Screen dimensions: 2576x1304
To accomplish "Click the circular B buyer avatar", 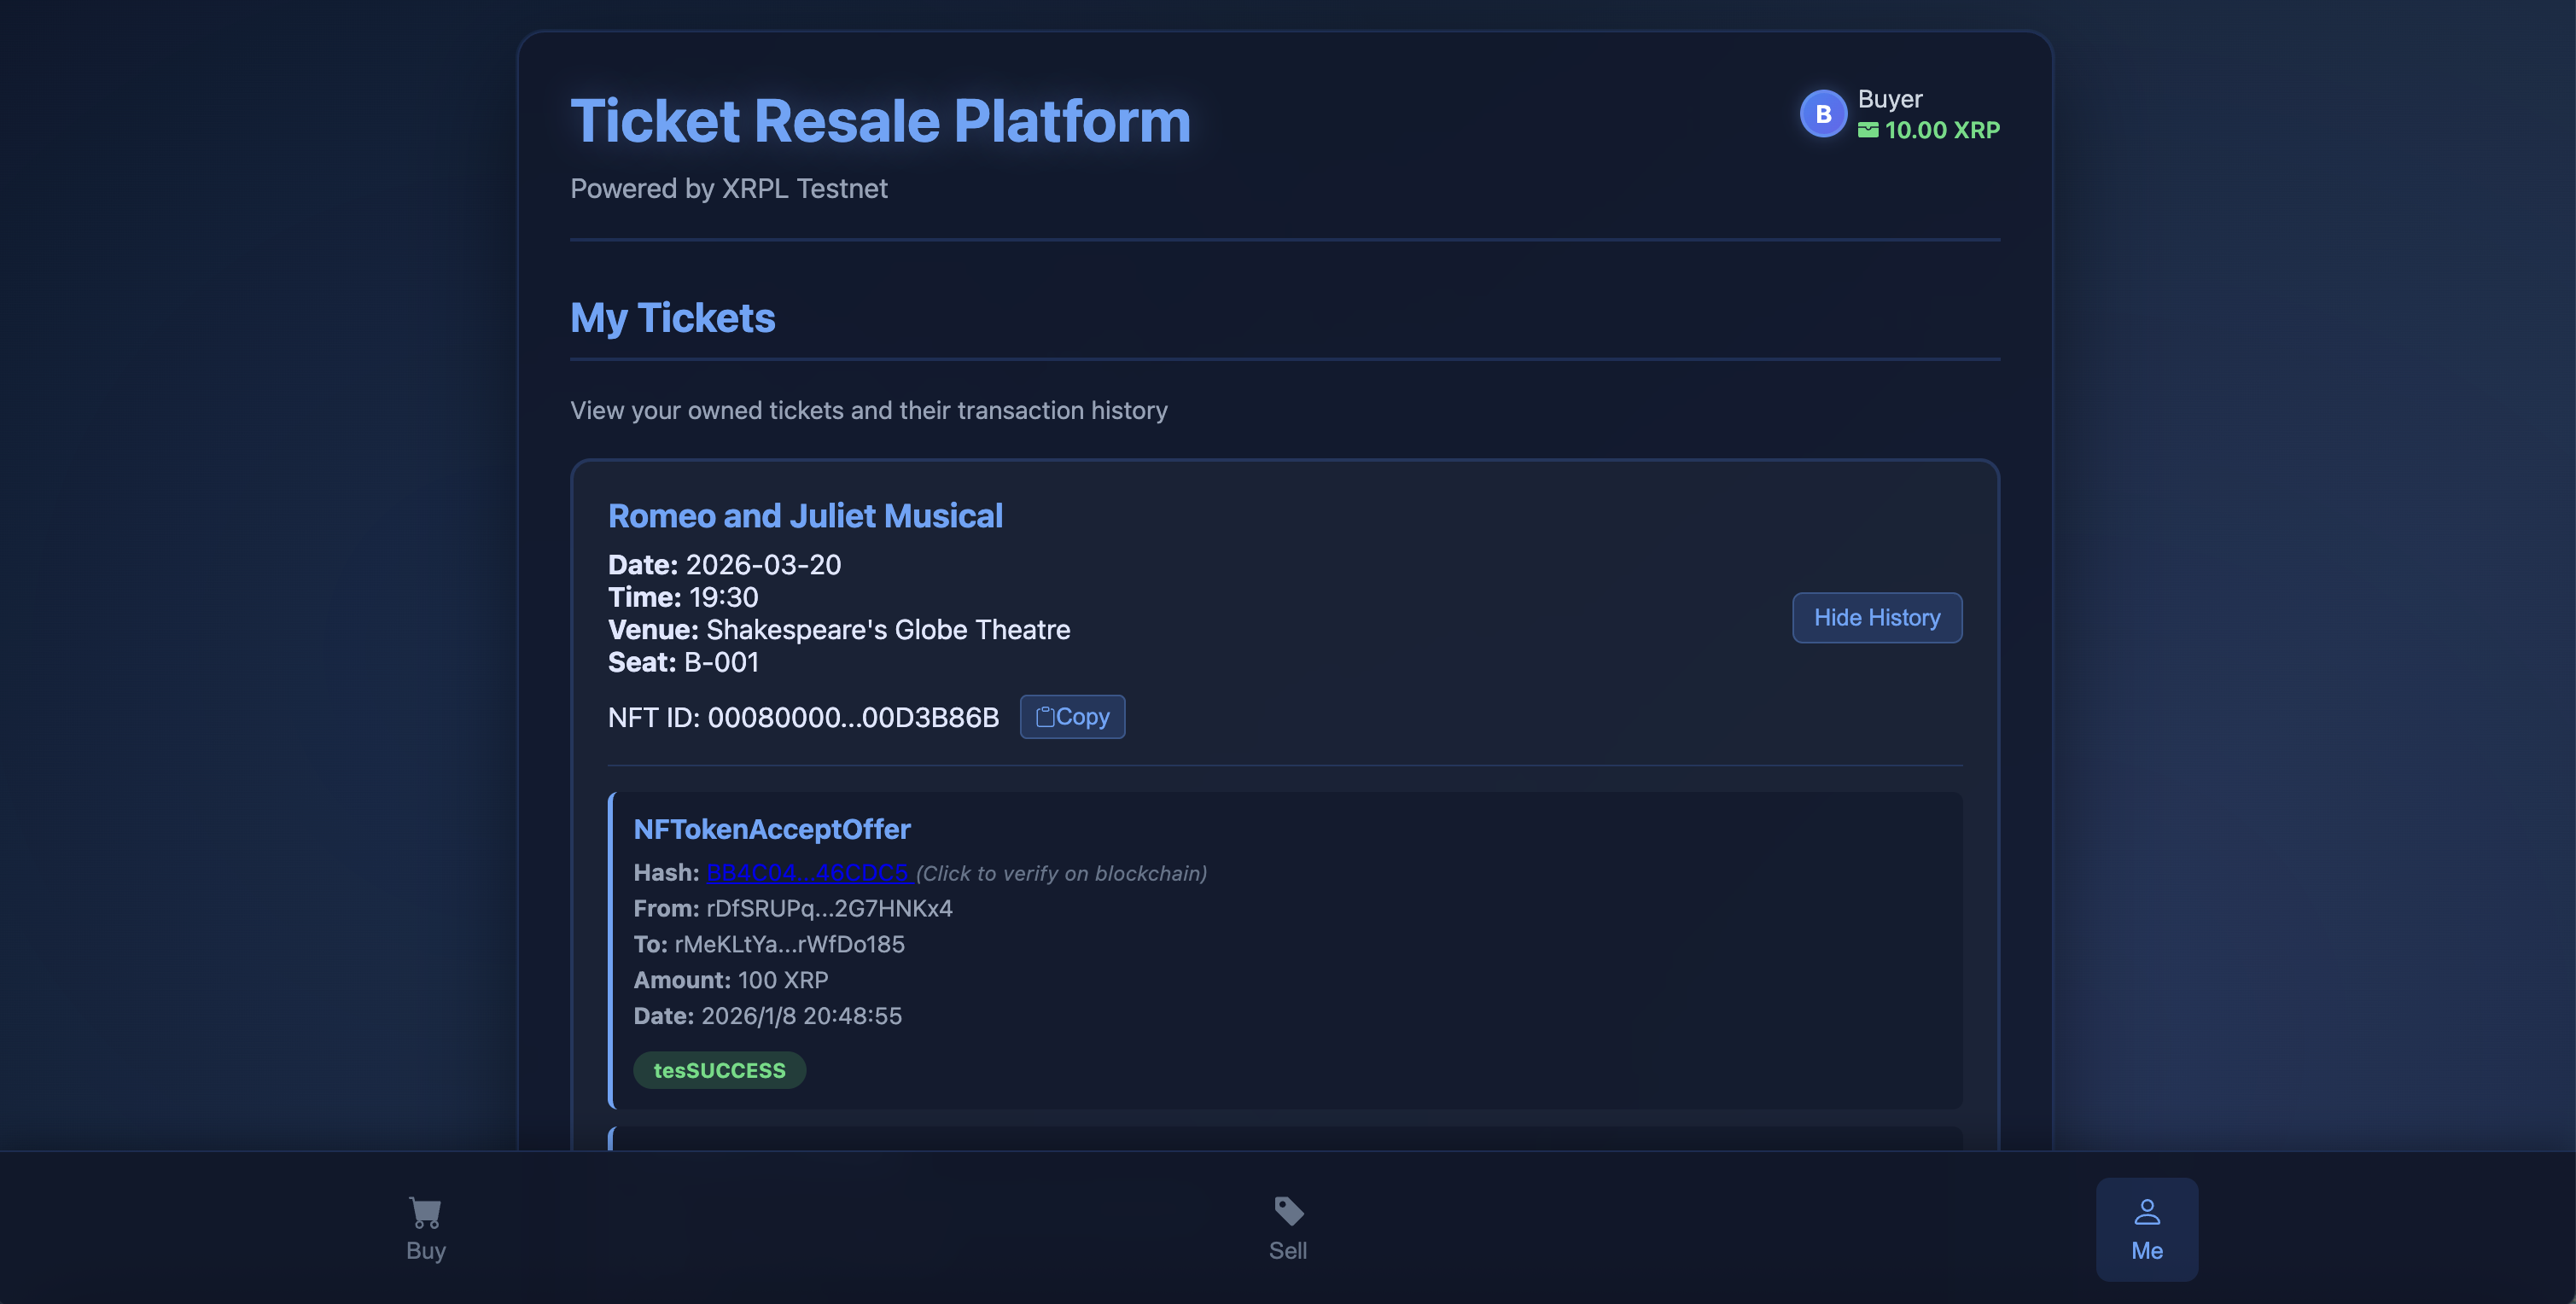I will [x=1822, y=114].
